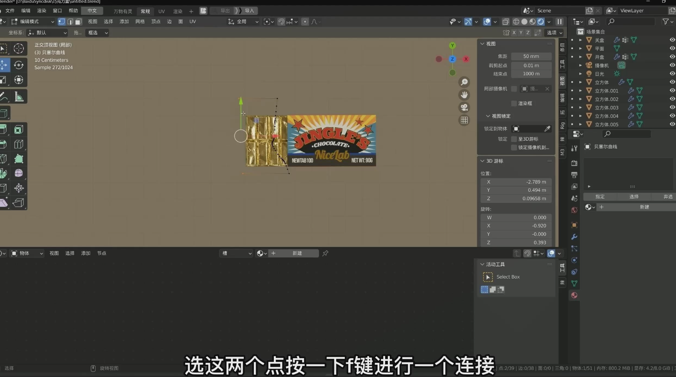The height and width of the screenshot is (377, 676).
Task: Select the Transform tool in the left toolbar
Action: tap(18, 80)
